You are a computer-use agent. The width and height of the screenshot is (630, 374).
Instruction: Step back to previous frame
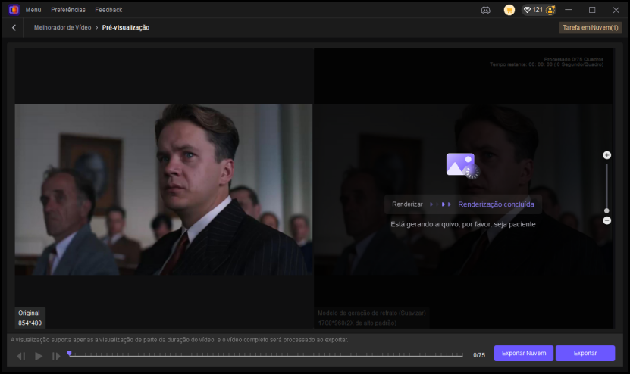[x=21, y=356]
